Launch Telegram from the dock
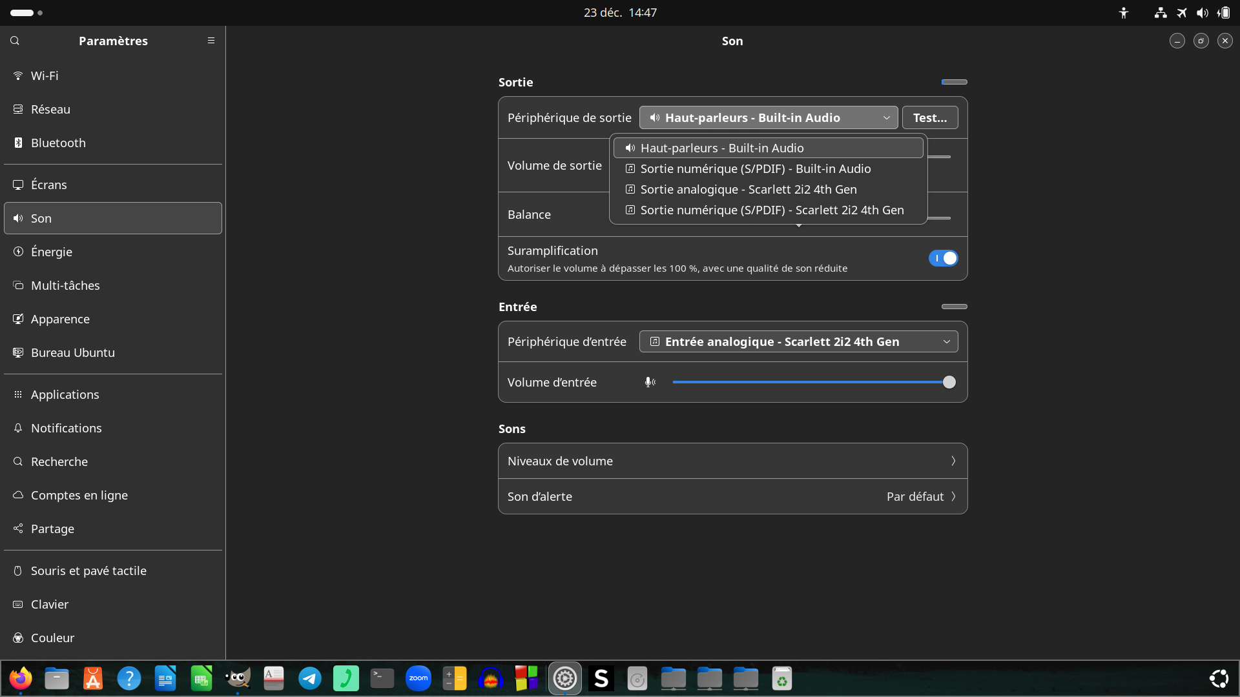This screenshot has width=1240, height=697. (310, 678)
